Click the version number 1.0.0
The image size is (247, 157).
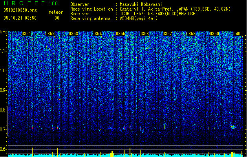(x=53, y=4)
